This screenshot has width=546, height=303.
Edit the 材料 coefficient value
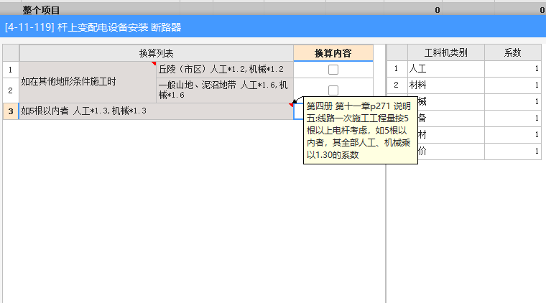pyautogui.click(x=512, y=85)
